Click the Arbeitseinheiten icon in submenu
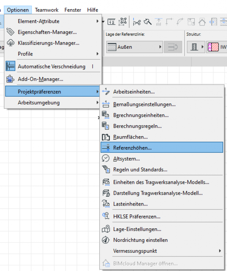 tap(106, 92)
